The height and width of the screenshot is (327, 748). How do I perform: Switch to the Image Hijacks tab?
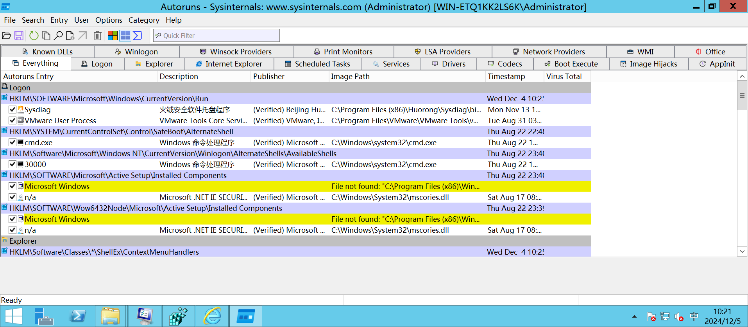click(649, 64)
